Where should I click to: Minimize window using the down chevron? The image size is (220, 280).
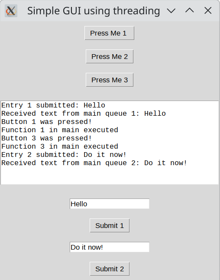[x=171, y=11]
